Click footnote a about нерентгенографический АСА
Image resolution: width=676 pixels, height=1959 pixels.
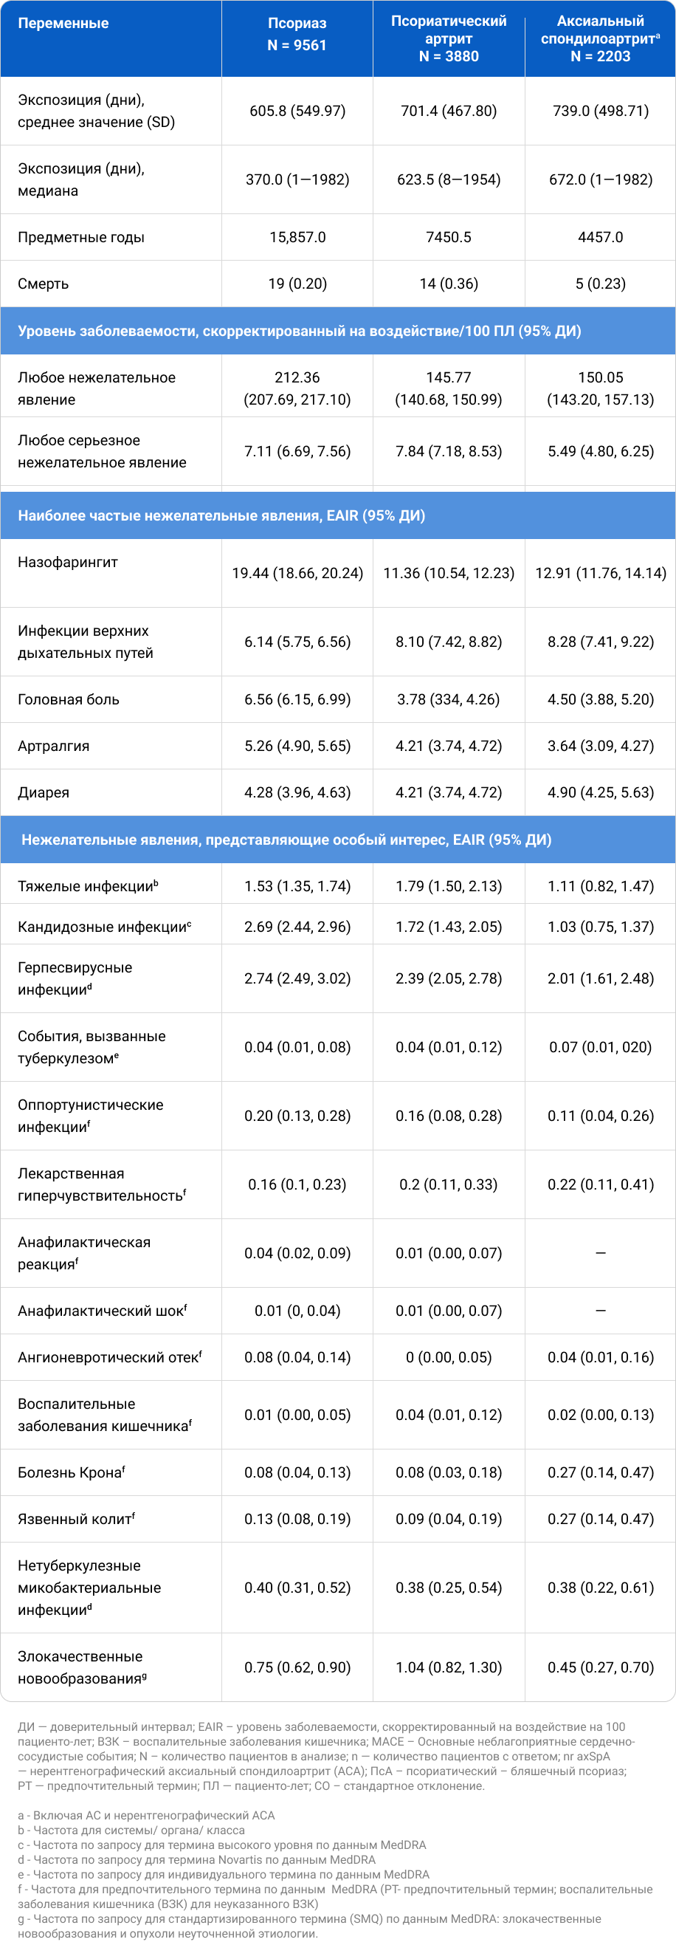click(146, 1815)
